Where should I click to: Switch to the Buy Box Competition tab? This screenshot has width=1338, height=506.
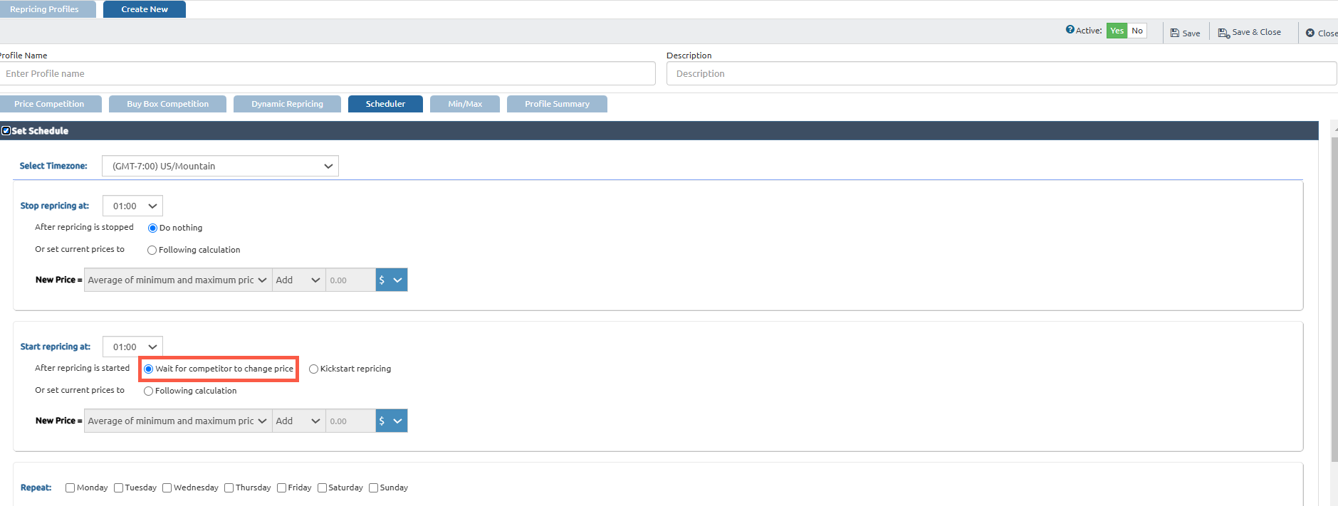tap(168, 105)
